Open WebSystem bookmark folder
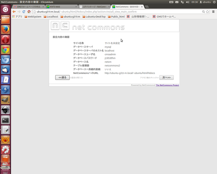Image resolution: width=217 pixels, height=174 pixels. coord(33,17)
